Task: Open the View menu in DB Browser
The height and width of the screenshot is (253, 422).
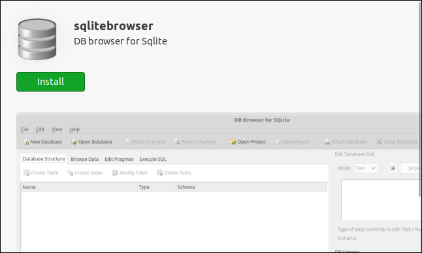Action: [57, 129]
